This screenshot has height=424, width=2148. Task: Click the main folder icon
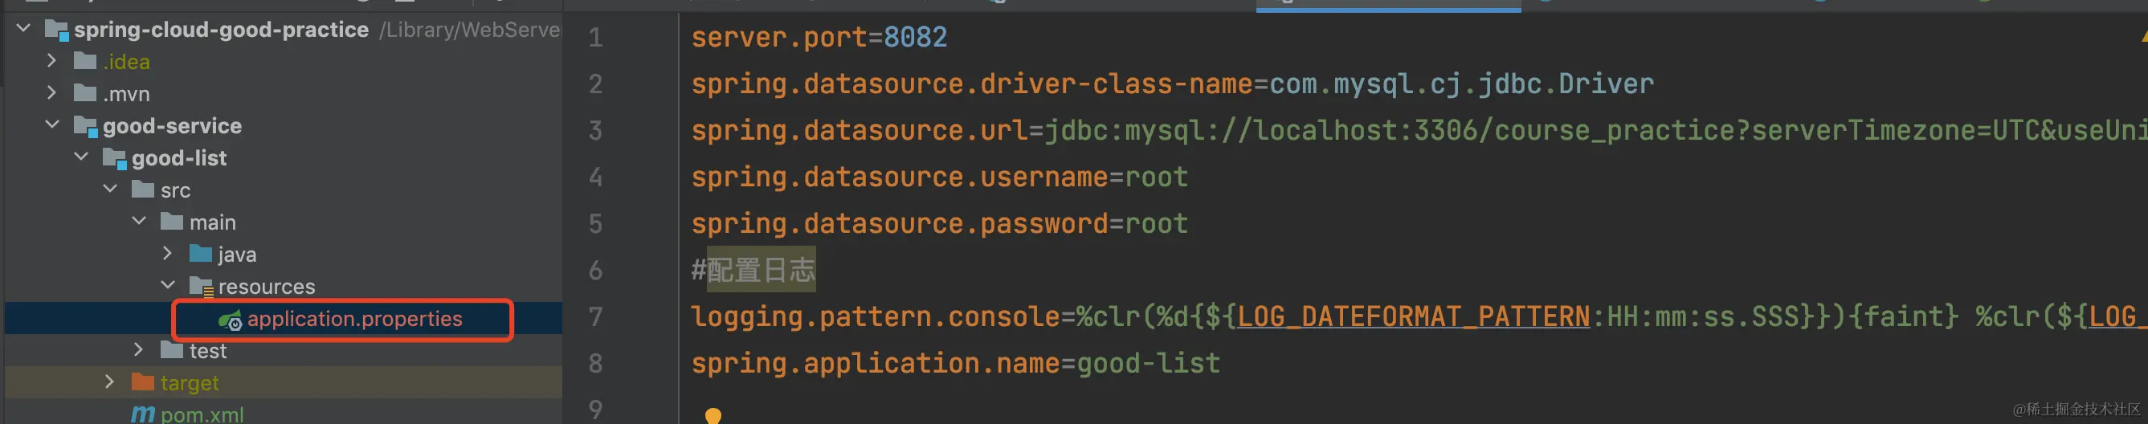click(172, 222)
